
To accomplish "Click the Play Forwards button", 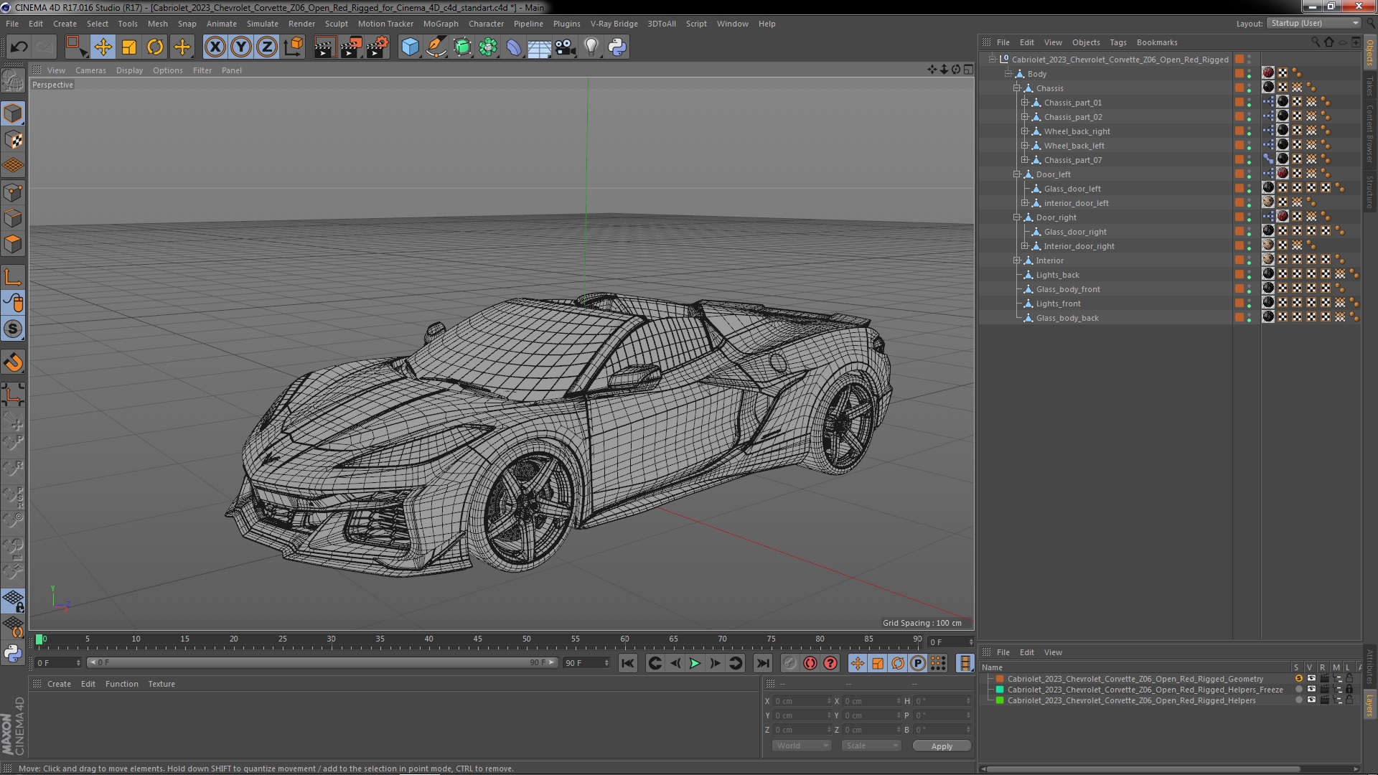I will pos(695,663).
